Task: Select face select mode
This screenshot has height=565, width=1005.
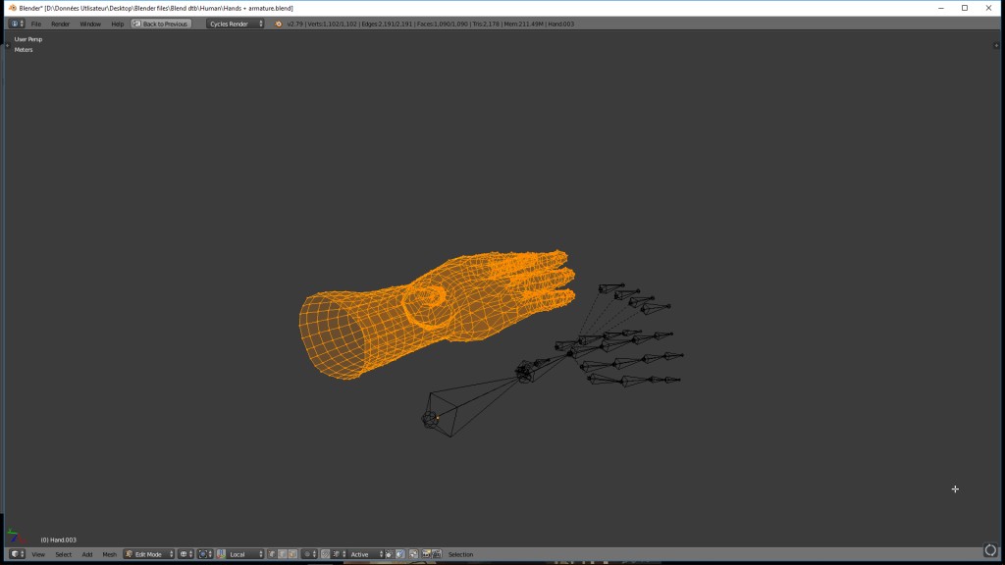Action: click(292, 554)
